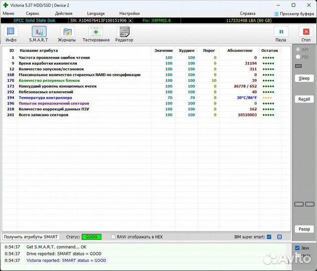Select the PIO radio button

[298, 57]
